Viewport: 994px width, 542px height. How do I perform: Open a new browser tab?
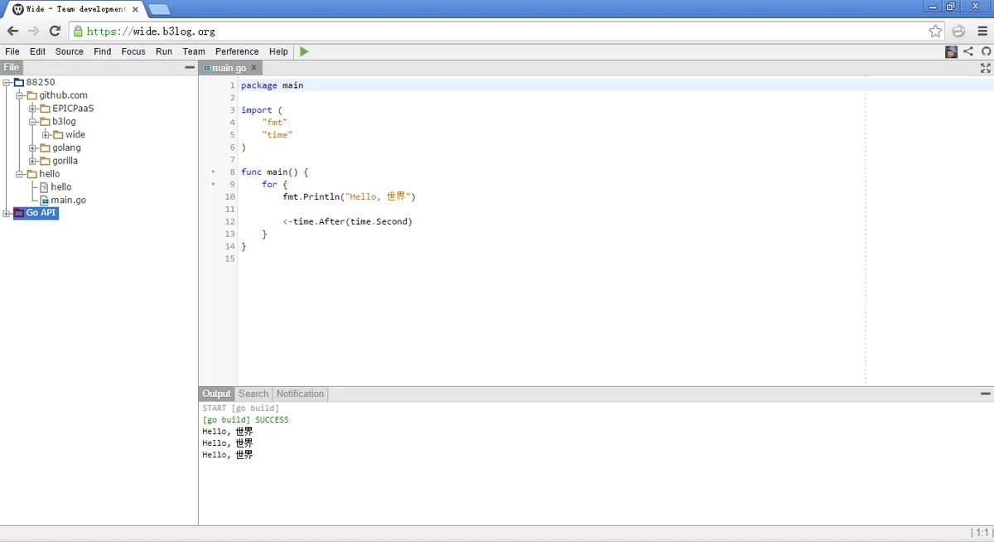tap(159, 9)
